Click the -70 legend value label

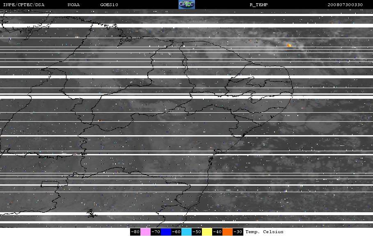tap(156, 232)
